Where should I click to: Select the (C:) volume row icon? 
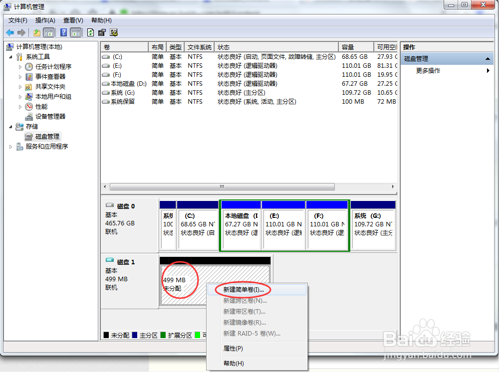[106, 57]
